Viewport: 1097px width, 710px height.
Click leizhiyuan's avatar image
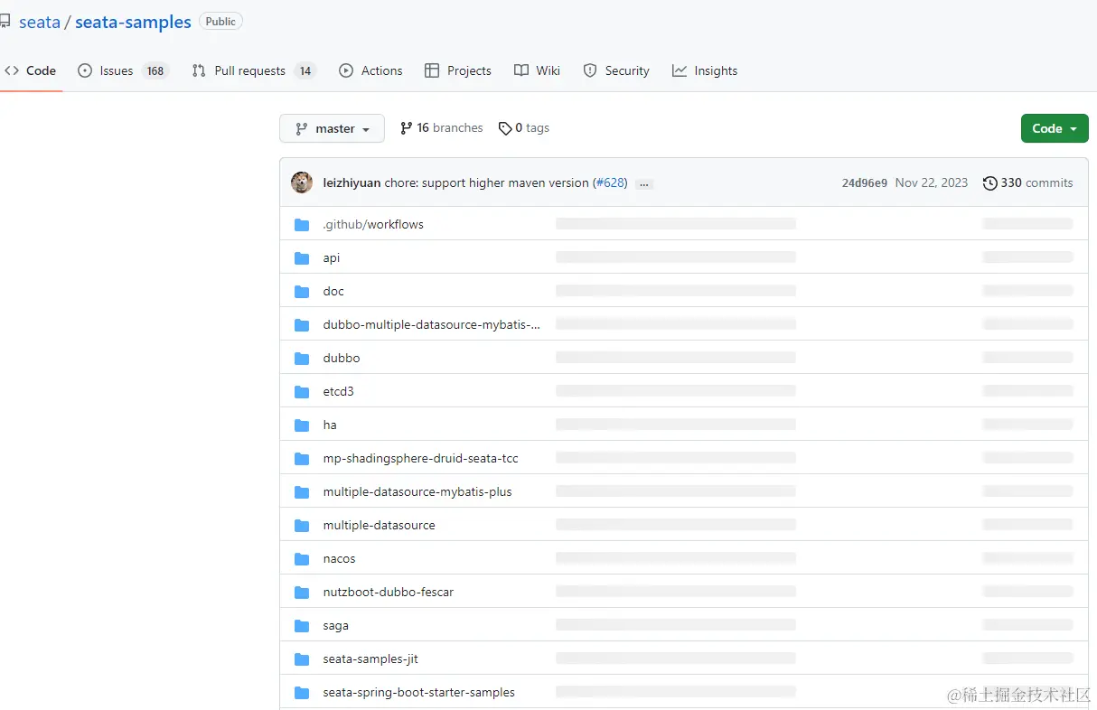pyautogui.click(x=302, y=182)
